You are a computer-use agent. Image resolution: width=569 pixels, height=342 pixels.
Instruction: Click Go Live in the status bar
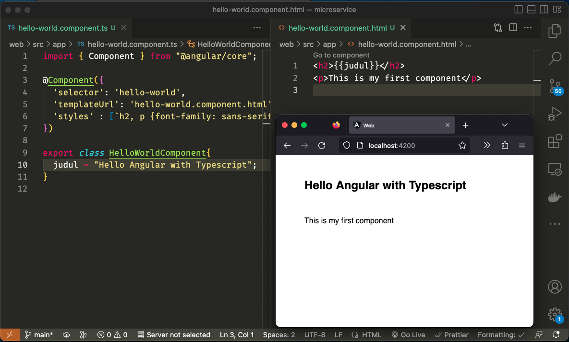click(408, 335)
